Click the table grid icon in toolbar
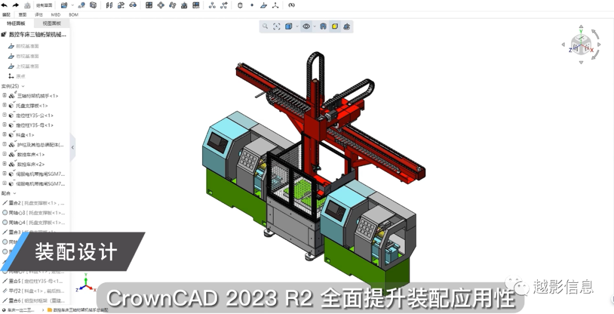The width and height of the screenshot is (614, 314). (x=196, y=5)
